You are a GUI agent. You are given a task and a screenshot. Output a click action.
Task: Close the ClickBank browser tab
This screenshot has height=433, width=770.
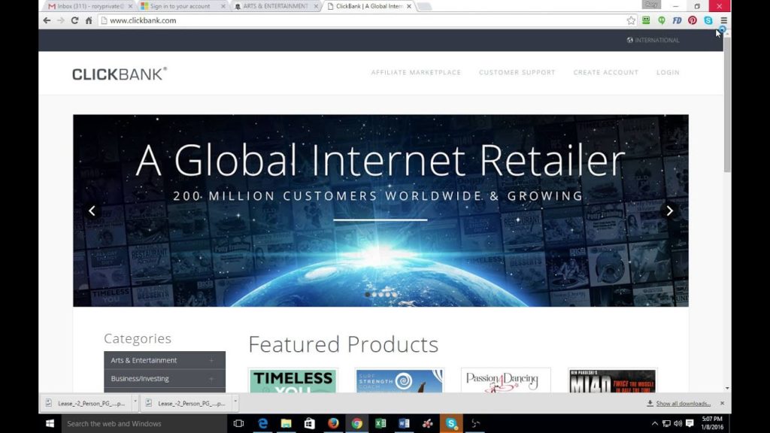[x=409, y=6]
